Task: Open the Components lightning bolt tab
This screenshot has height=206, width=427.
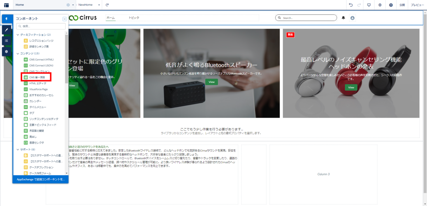Action: click(6, 19)
